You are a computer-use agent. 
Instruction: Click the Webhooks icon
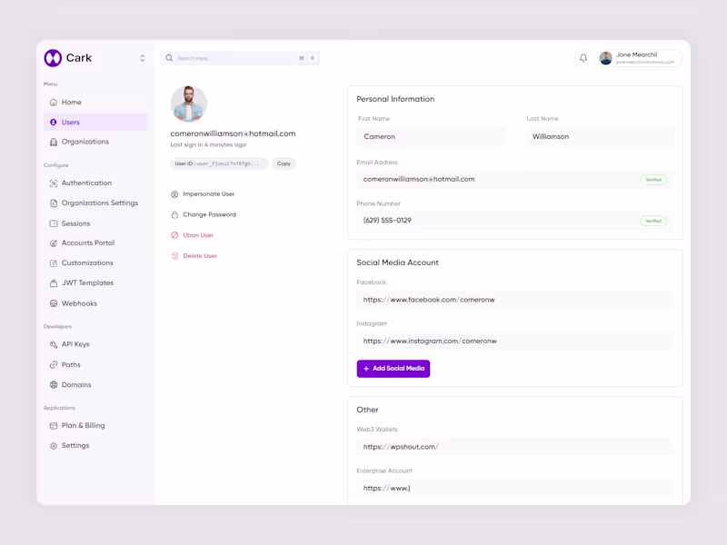click(54, 303)
